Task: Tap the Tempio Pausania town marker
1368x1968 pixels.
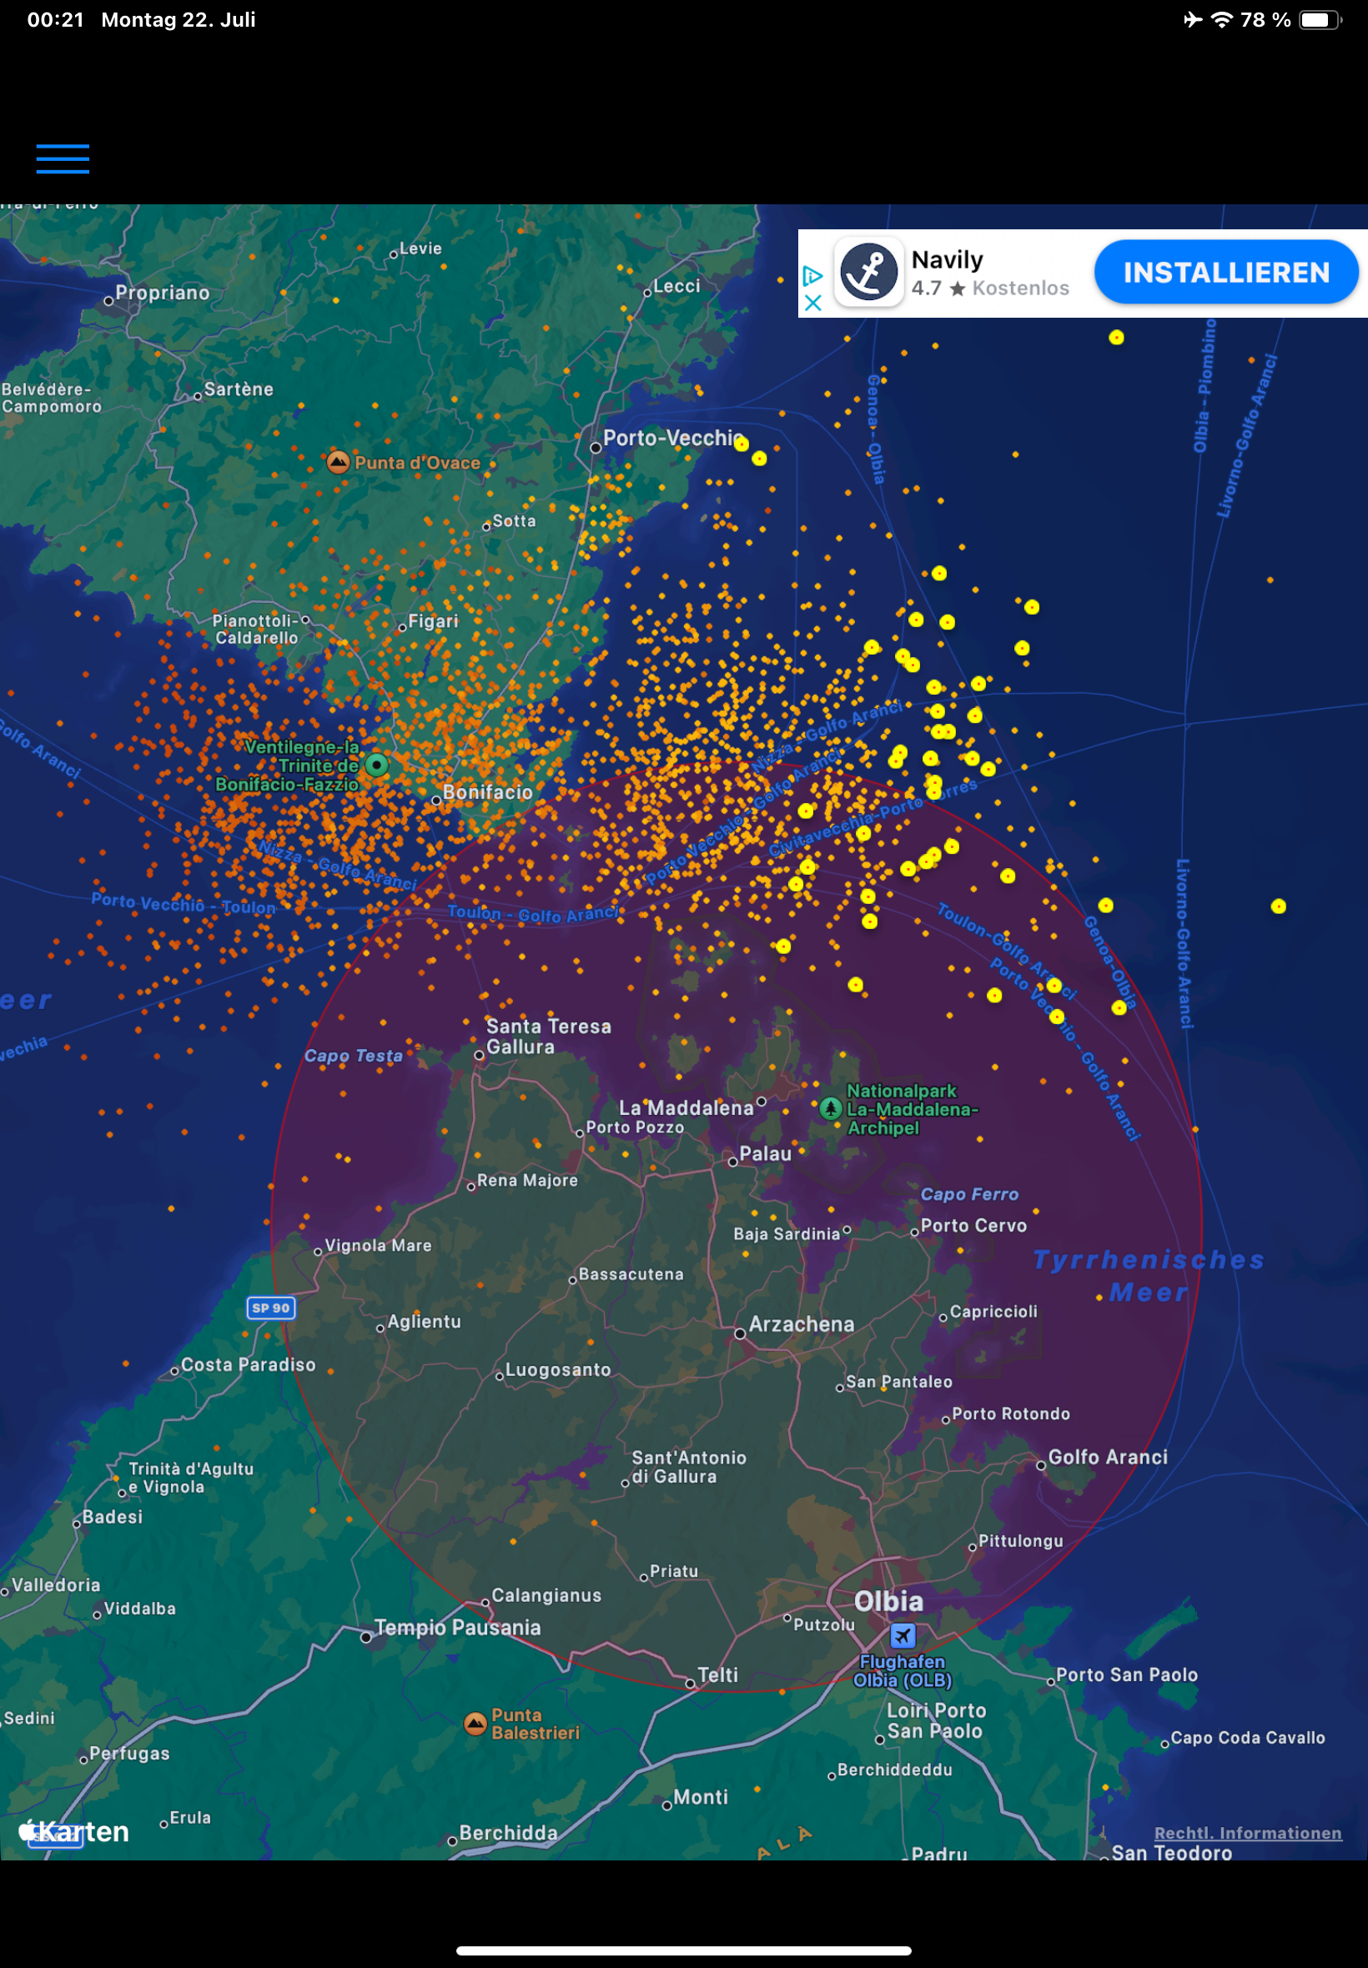Action: pyautogui.click(x=366, y=1637)
